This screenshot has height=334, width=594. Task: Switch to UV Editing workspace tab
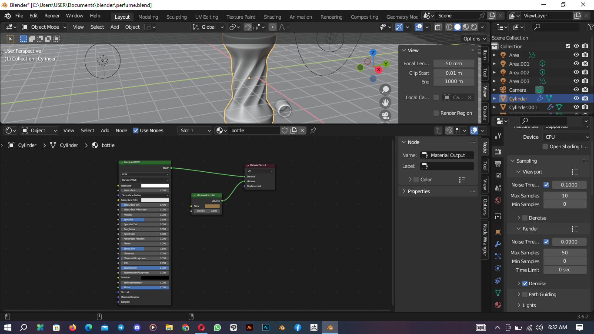point(207,17)
